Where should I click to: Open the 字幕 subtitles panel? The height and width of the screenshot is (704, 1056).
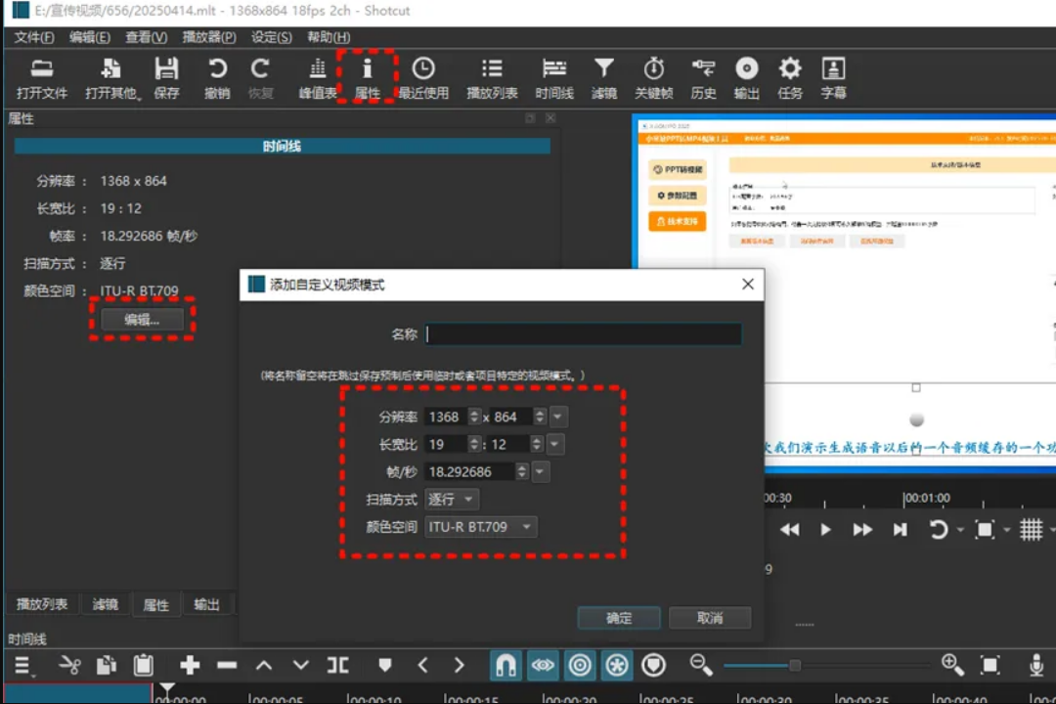pyautogui.click(x=833, y=78)
